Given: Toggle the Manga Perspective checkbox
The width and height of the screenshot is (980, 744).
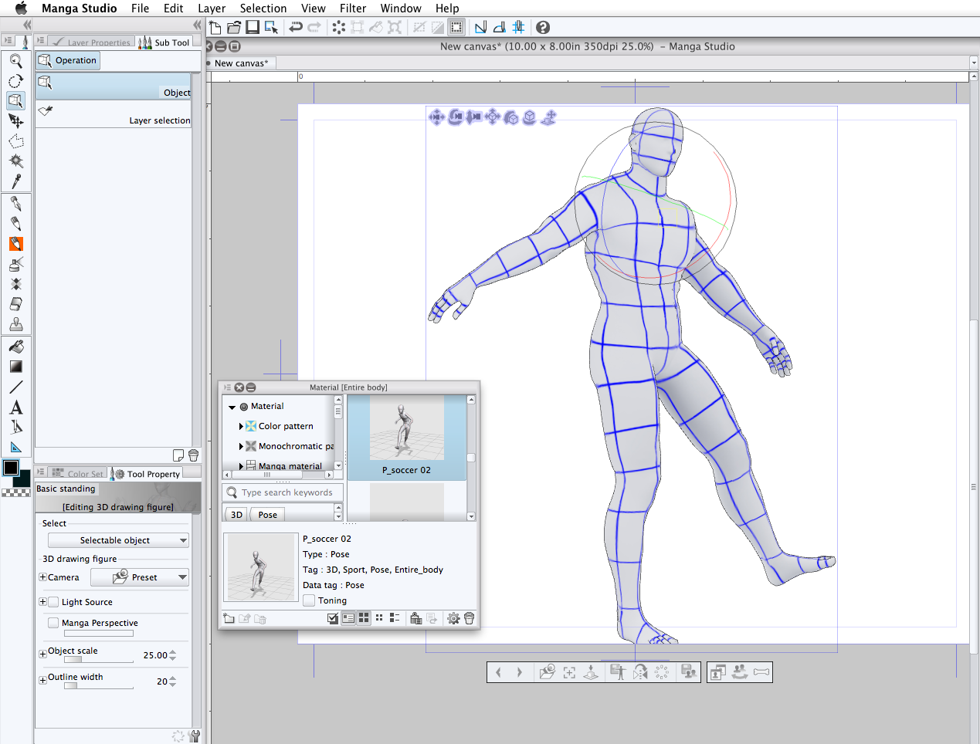Looking at the screenshot, I should pos(53,623).
